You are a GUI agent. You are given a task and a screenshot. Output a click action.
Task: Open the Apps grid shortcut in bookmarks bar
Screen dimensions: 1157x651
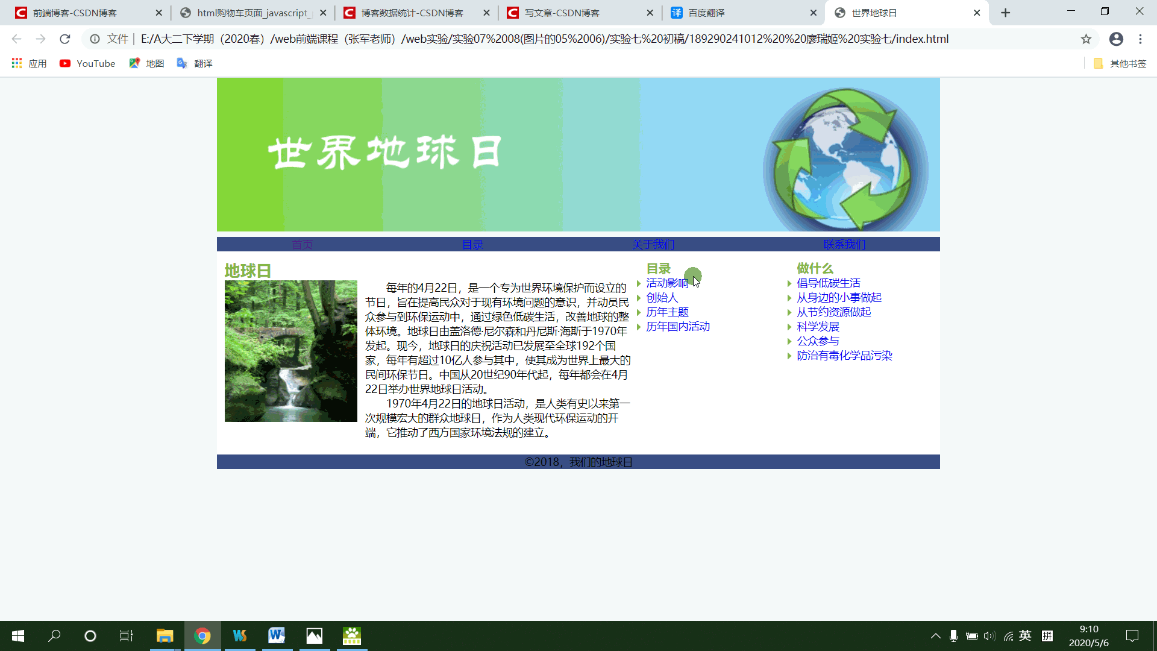pos(28,63)
